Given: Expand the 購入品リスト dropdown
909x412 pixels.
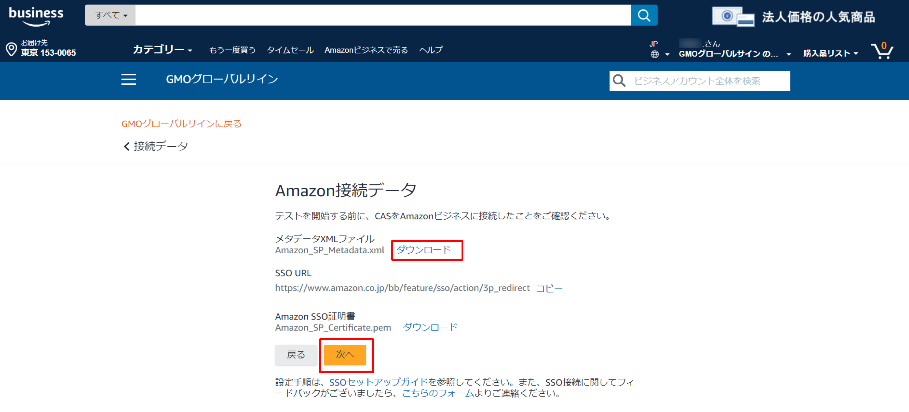Looking at the screenshot, I should (830, 53).
